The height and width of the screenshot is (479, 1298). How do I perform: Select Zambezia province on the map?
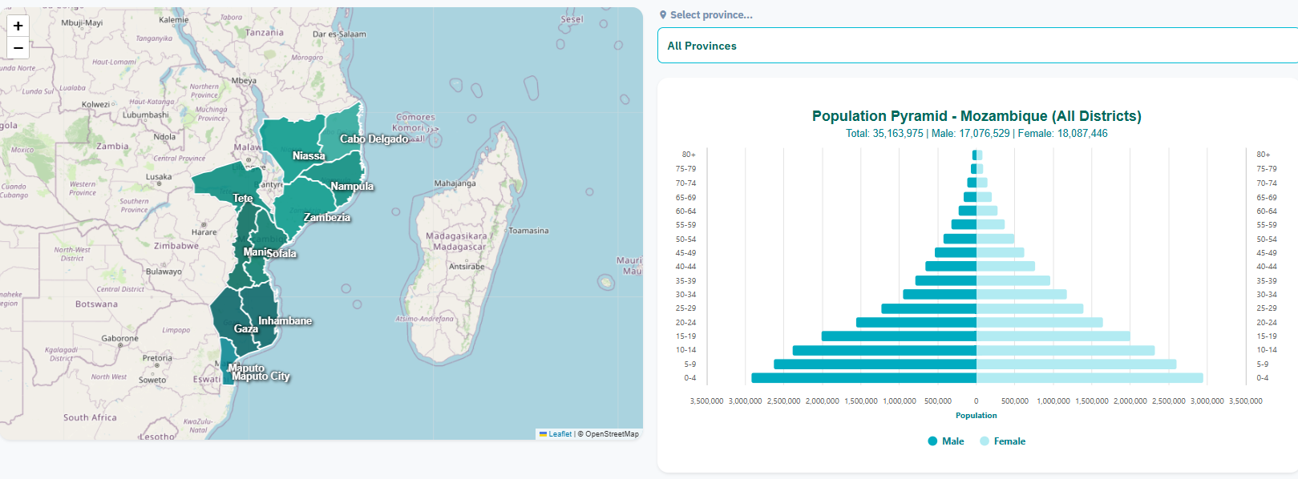[326, 218]
